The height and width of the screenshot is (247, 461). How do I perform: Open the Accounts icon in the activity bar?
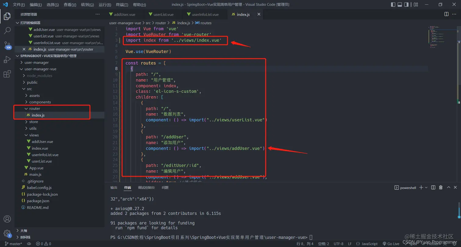point(7,219)
